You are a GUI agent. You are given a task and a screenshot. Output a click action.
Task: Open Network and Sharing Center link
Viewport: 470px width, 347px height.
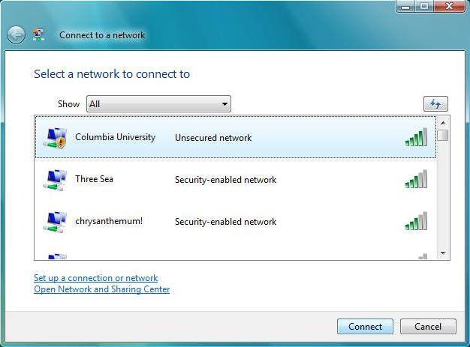(102, 289)
